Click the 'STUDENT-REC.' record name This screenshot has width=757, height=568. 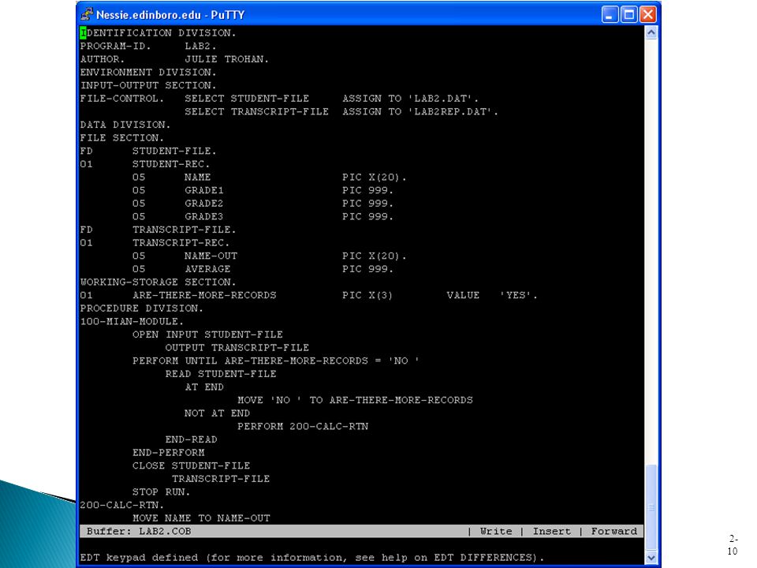click(x=171, y=164)
